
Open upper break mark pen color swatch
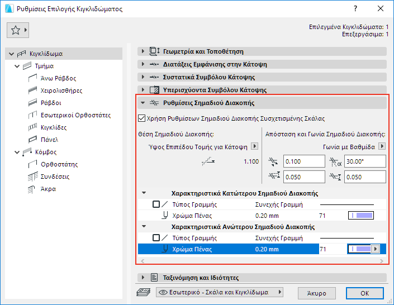tap(359, 249)
